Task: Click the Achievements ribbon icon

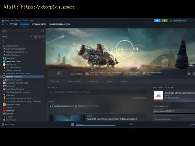Action: [144, 74]
